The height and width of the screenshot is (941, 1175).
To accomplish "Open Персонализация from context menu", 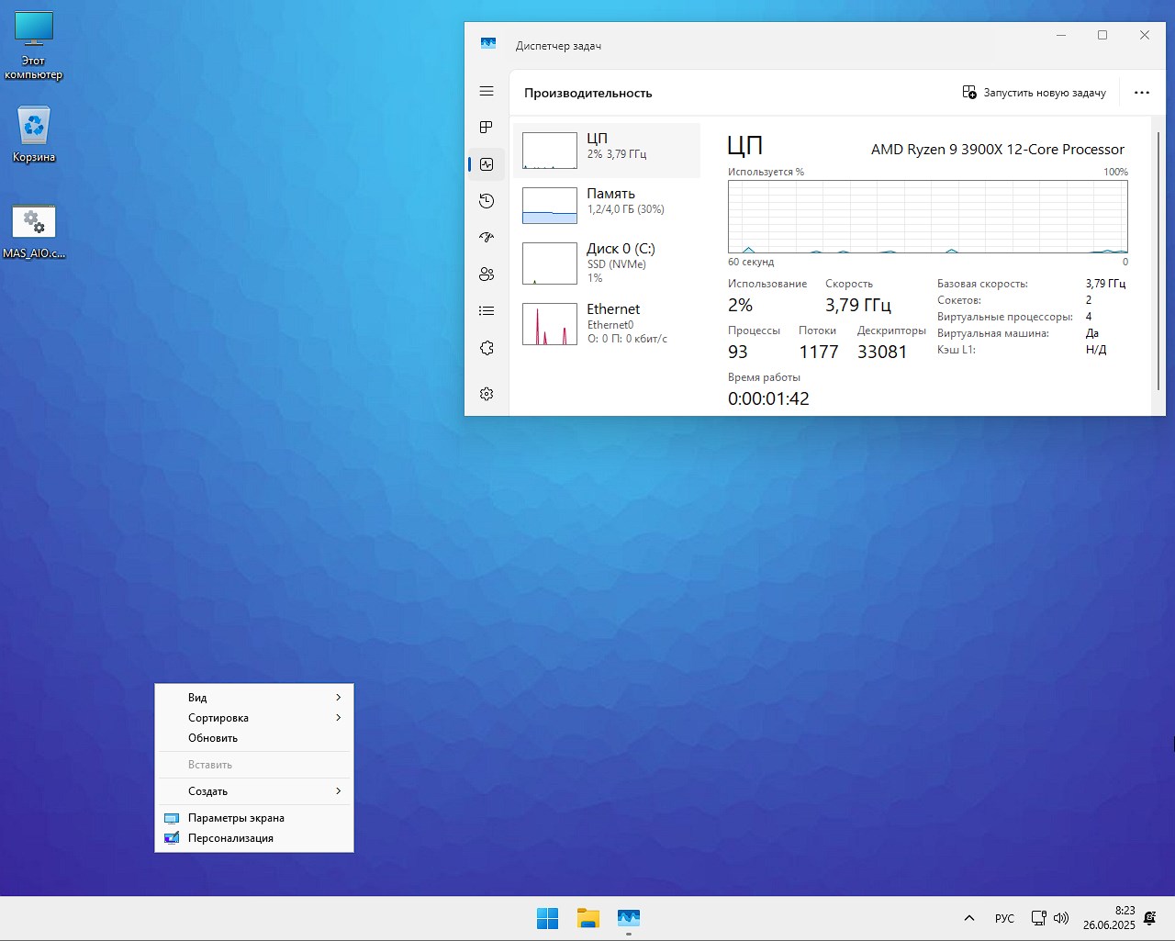I will click(230, 838).
